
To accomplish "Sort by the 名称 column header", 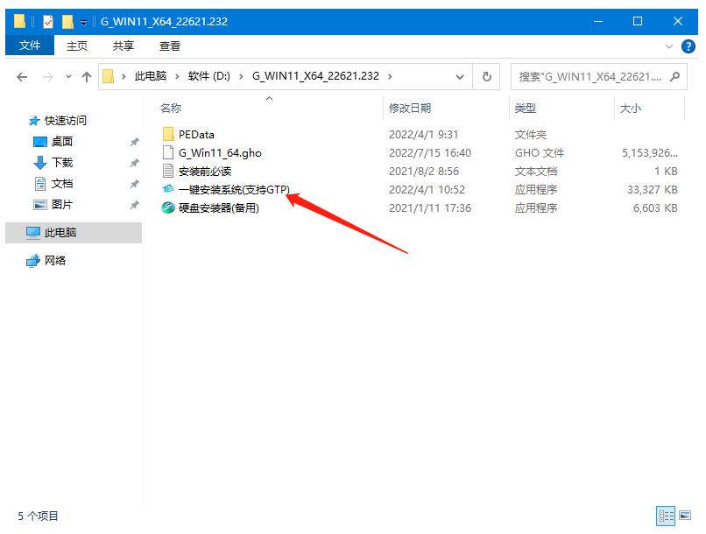I will pos(171,108).
